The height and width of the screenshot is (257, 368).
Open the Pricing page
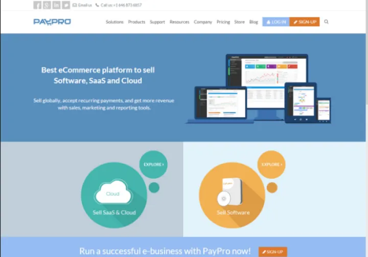[223, 22]
